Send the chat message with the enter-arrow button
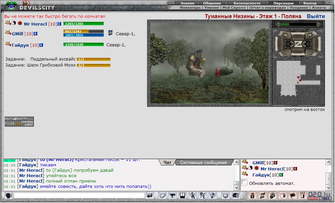The image size is (335, 203). (150, 195)
